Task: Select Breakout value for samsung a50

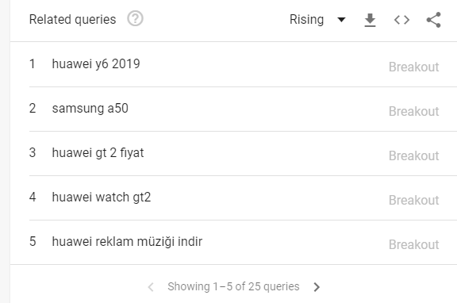Action: point(414,111)
